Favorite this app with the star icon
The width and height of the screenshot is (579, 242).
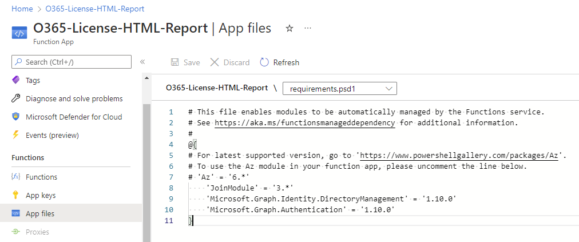[x=289, y=29]
